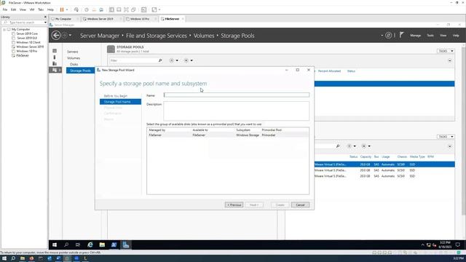
Task: Select File and Storage Services sidebar icon
Action: coord(55,70)
